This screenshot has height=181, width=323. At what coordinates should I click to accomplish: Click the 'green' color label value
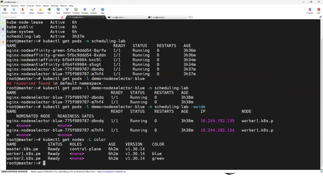(158, 158)
